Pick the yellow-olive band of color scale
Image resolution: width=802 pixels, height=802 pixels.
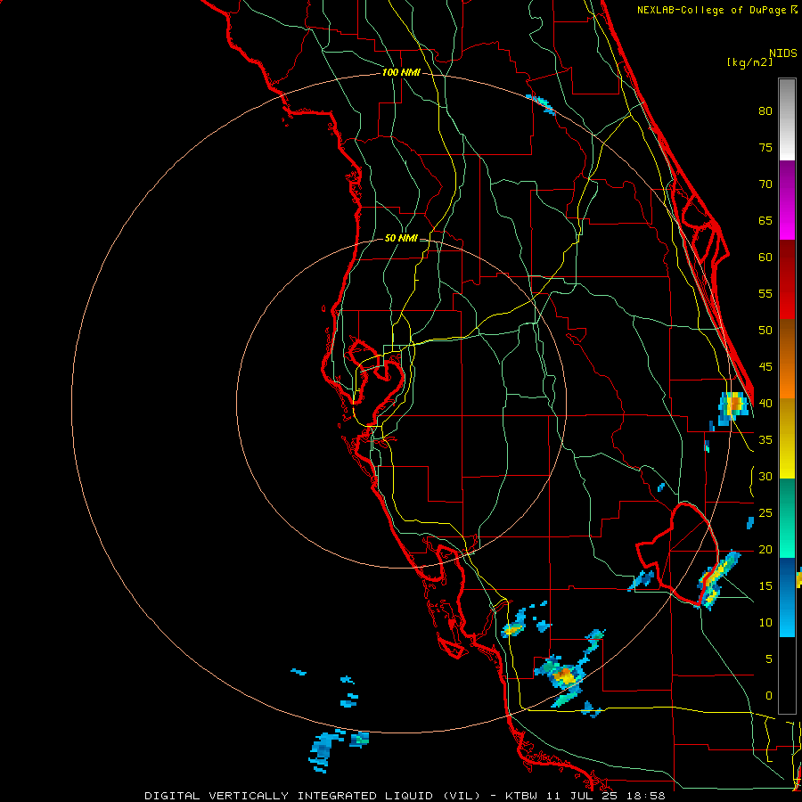(x=787, y=438)
